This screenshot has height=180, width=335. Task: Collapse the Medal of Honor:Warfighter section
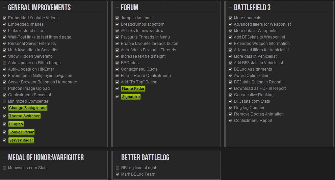(5, 157)
